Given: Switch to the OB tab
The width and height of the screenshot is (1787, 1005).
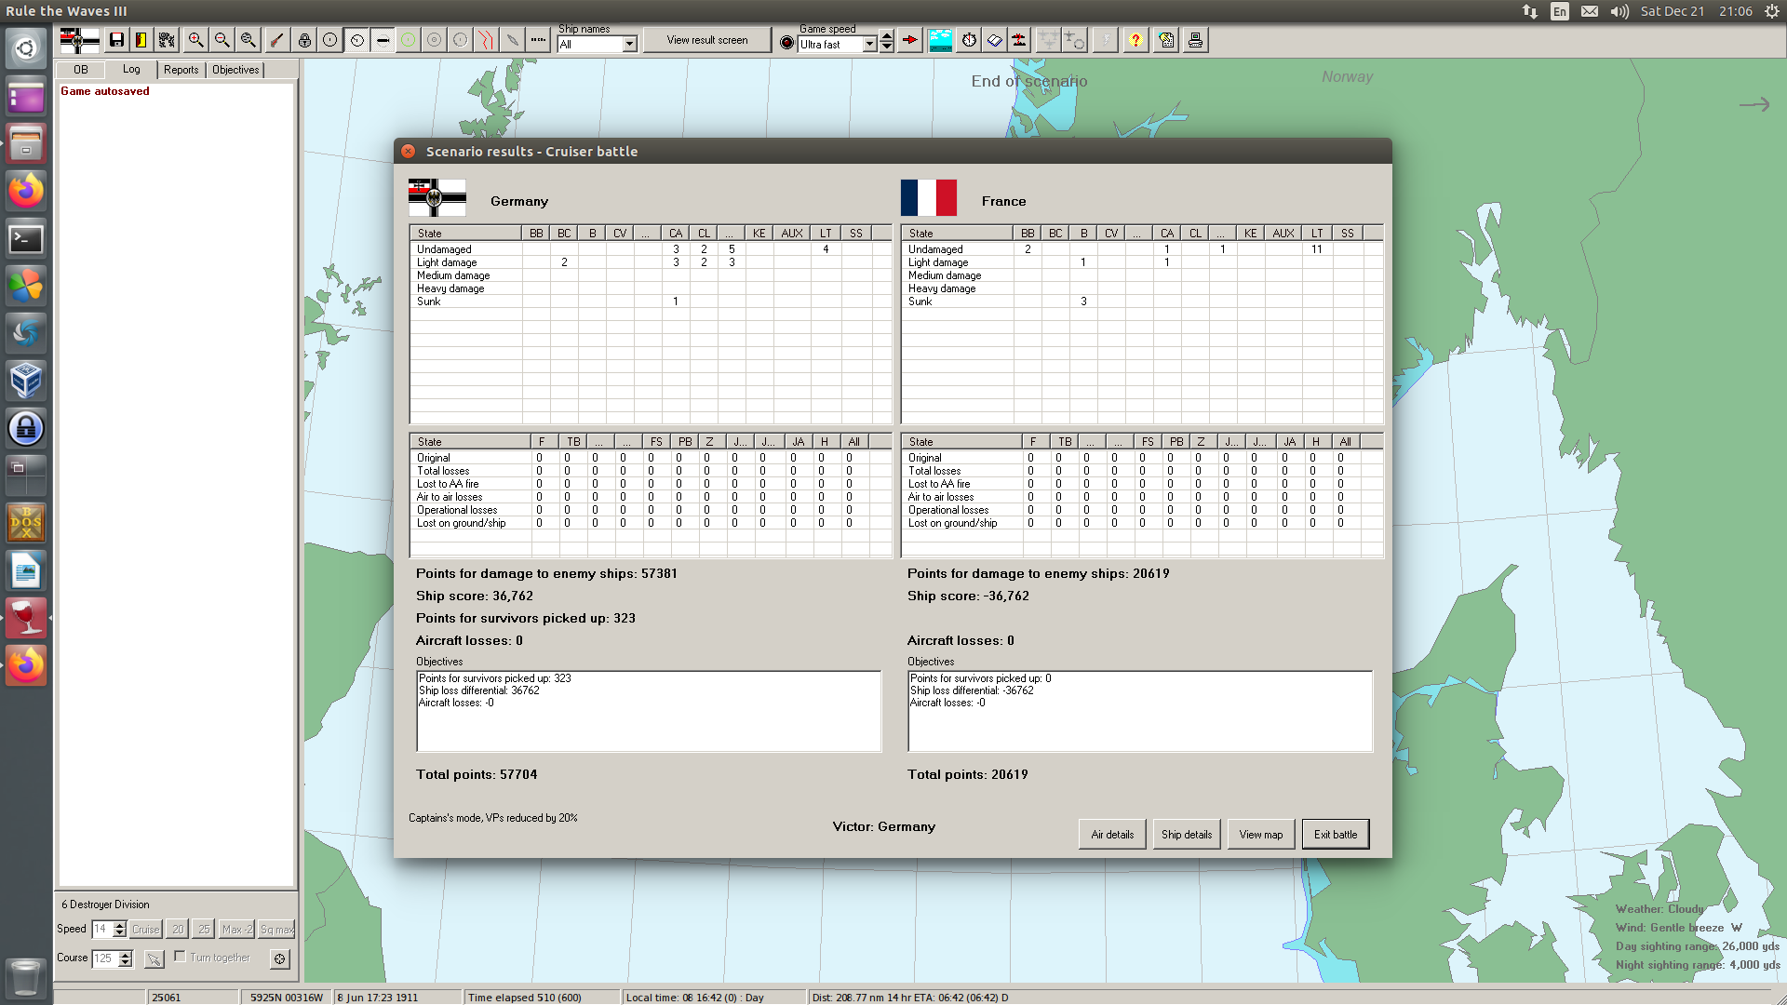Looking at the screenshot, I should tap(81, 70).
